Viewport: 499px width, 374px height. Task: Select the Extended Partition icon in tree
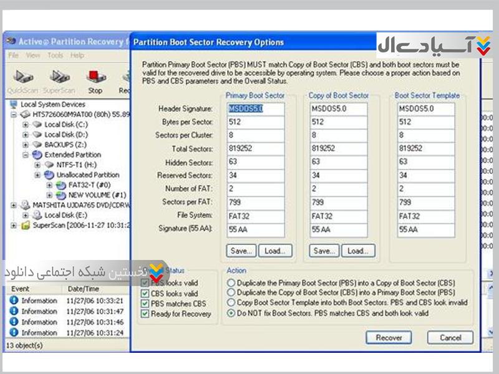37,155
